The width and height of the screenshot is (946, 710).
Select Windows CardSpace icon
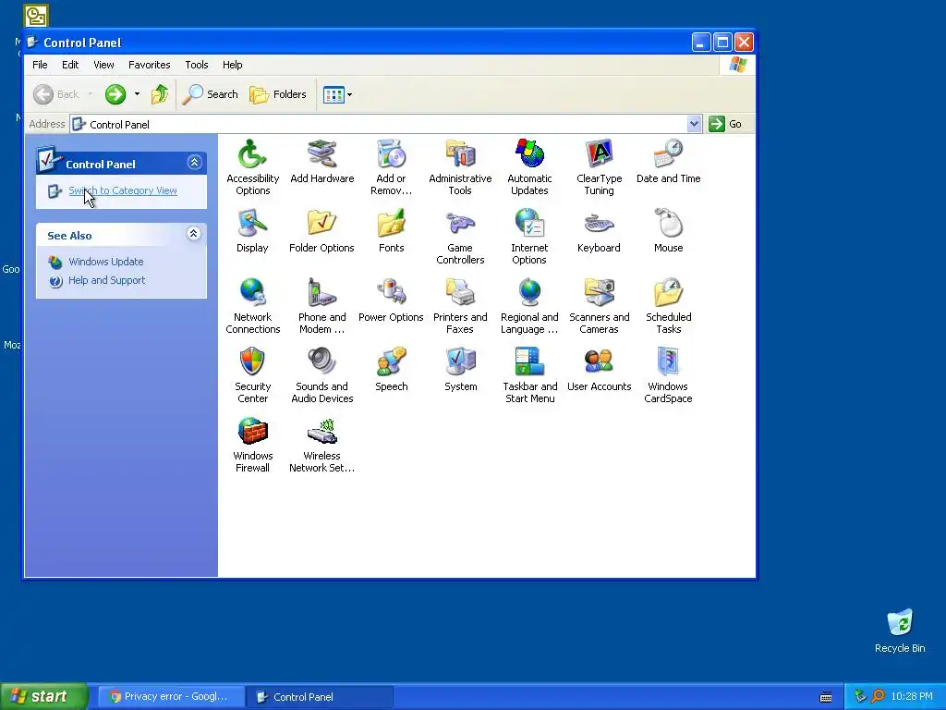point(669,362)
